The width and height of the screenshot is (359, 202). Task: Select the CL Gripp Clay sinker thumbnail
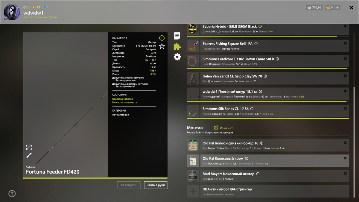193,78
